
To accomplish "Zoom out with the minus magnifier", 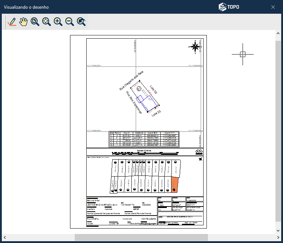I will [x=70, y=22].
